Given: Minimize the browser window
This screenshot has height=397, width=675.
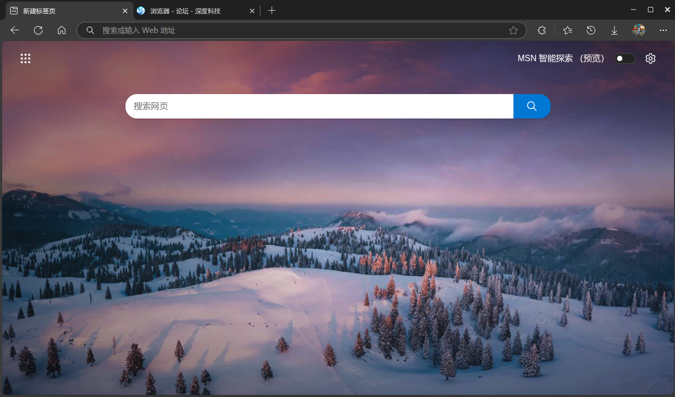Looking at the screenshot, I should (634, 10).
